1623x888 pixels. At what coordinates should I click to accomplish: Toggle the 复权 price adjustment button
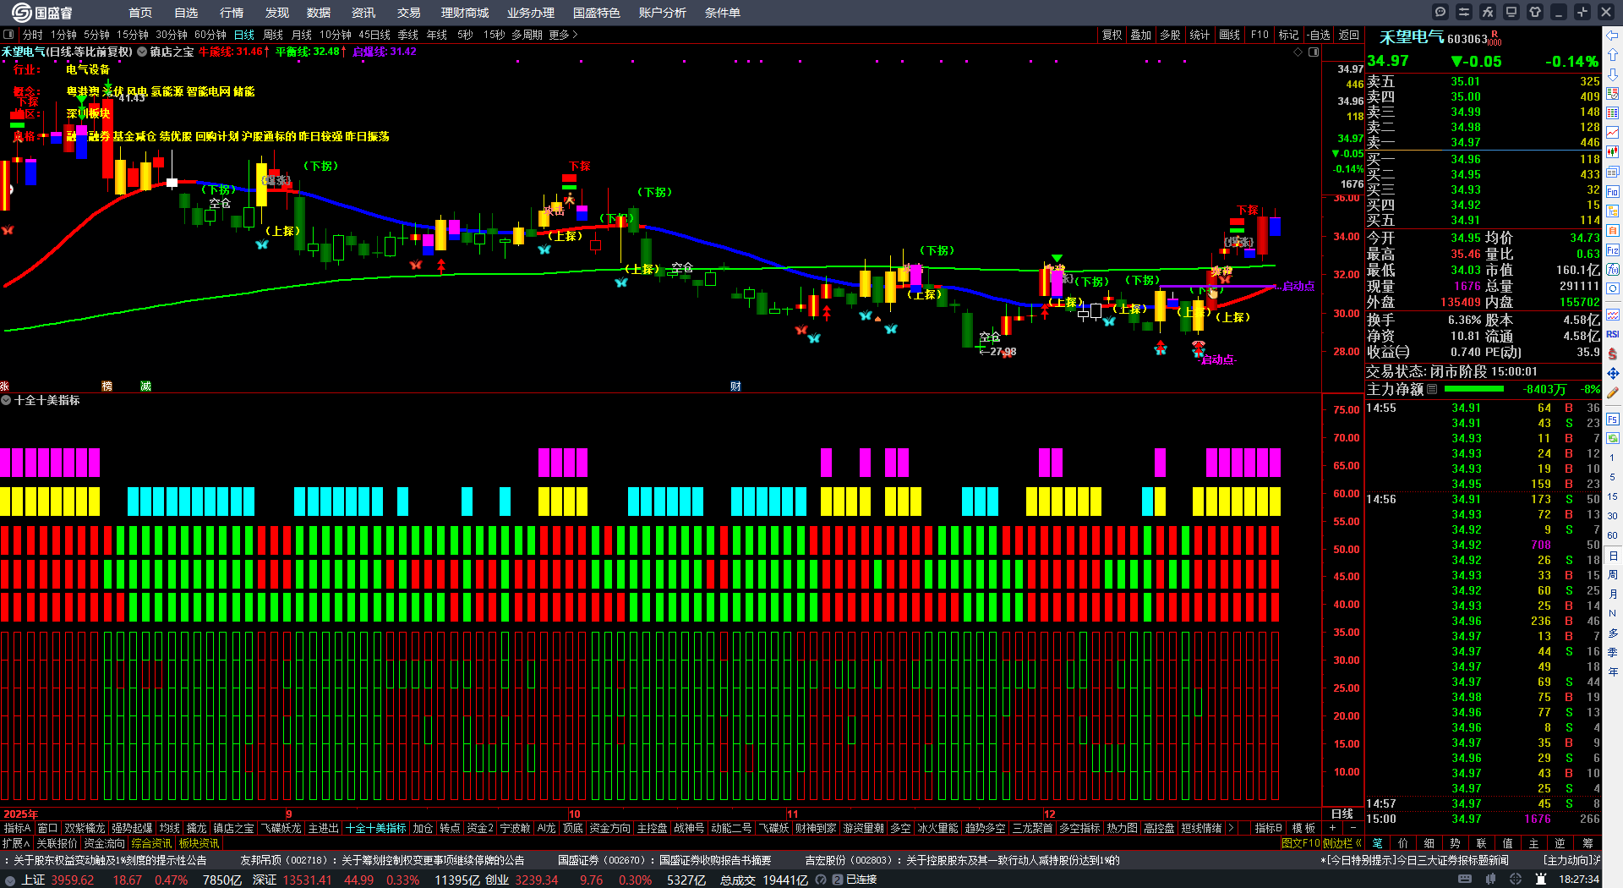[x=1112, y=35]
